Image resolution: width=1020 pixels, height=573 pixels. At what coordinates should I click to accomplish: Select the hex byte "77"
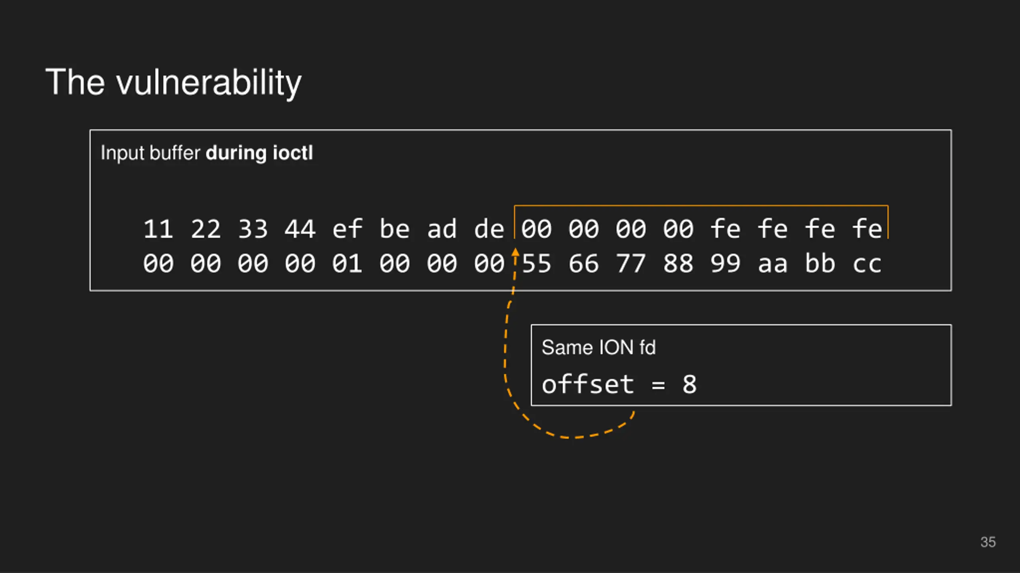pos(631,263)
